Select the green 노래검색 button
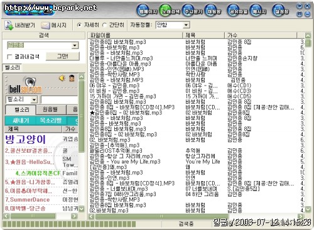 pyautogui.click(x=170, y=11)
